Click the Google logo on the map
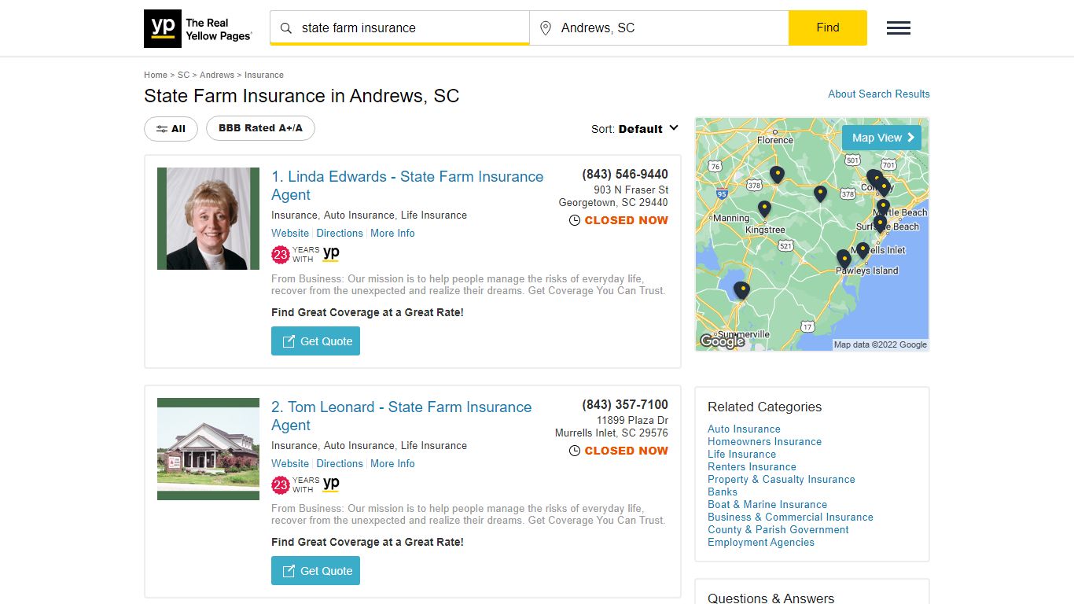This screenshot has width=1074, height=604. point(722,341)
